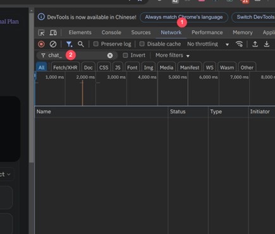Open the Performance tab
Screen dimensions: 275x234
tap(207, 33)
